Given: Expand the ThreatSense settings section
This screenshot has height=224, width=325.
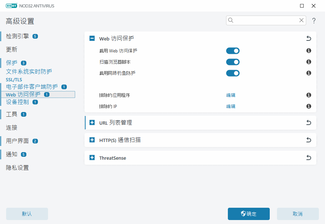Looking at the screenshot, I should click(92, 158).
